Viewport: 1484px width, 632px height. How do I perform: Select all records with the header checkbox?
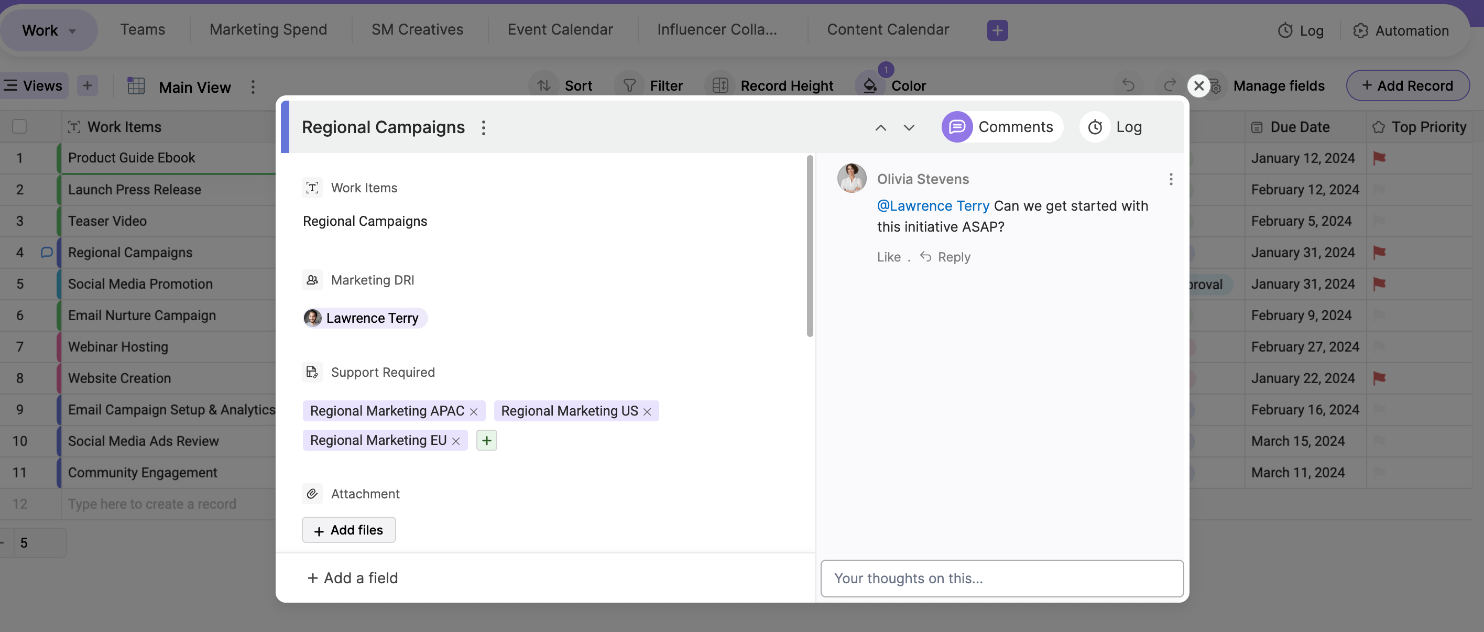pos(19,126)
